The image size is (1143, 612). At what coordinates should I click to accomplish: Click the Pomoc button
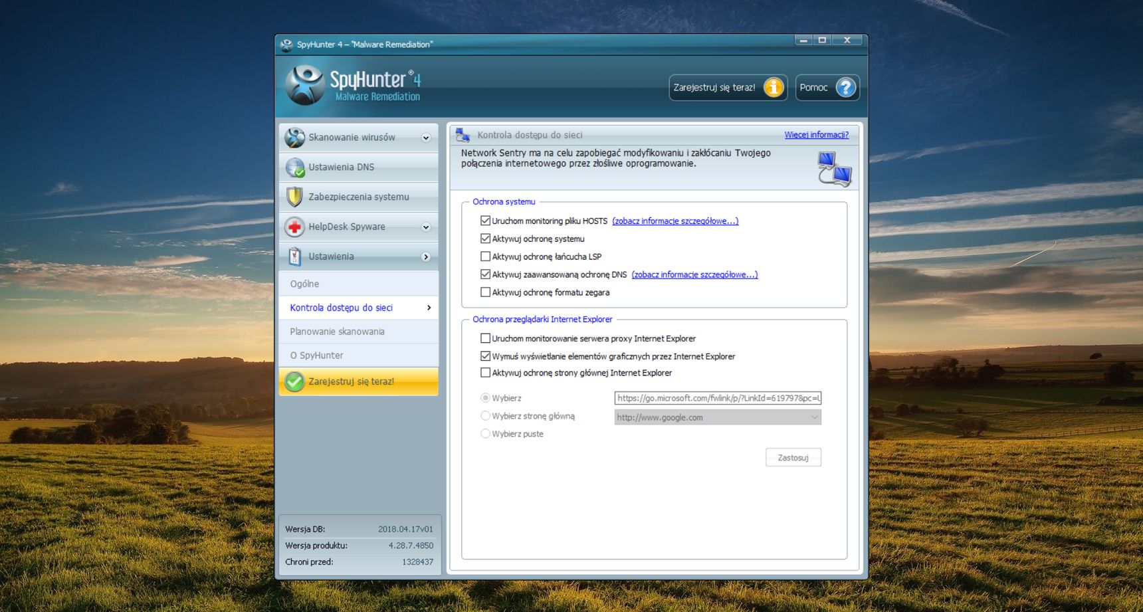click(x=827, y=88)
